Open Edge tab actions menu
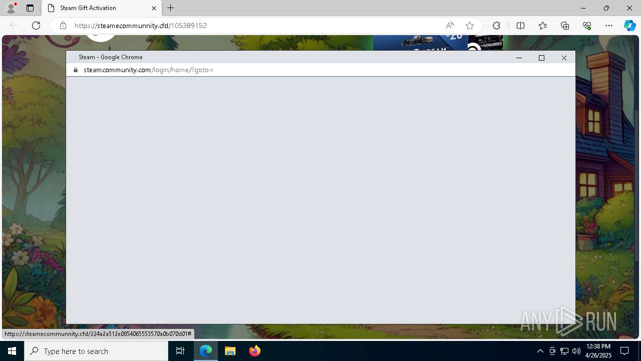Viewport: 641px width, 361px height. click(x=30, y=8)
